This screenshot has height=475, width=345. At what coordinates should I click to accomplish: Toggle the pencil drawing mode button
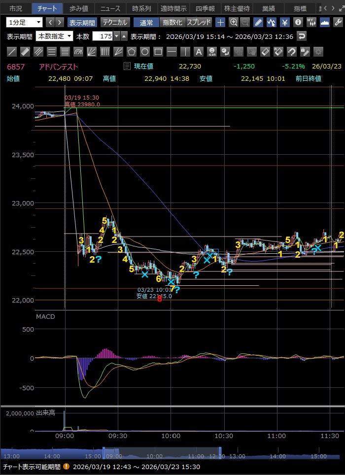click(258, 22)
